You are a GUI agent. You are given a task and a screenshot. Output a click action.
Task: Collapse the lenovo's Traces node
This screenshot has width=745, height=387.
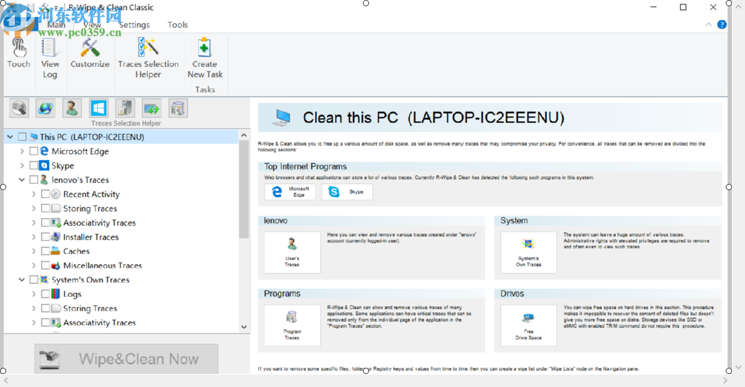(22, 180)
